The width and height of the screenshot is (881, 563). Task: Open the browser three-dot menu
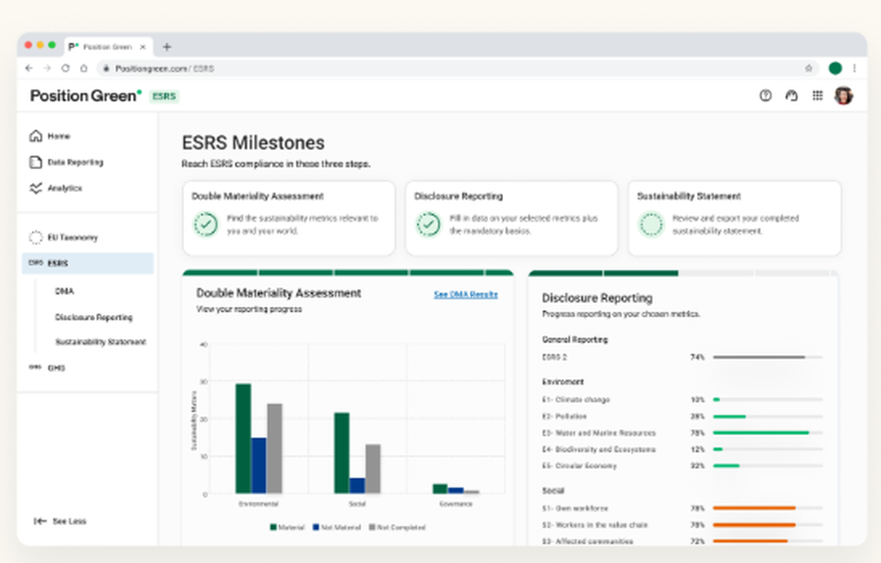pos(855,69)
